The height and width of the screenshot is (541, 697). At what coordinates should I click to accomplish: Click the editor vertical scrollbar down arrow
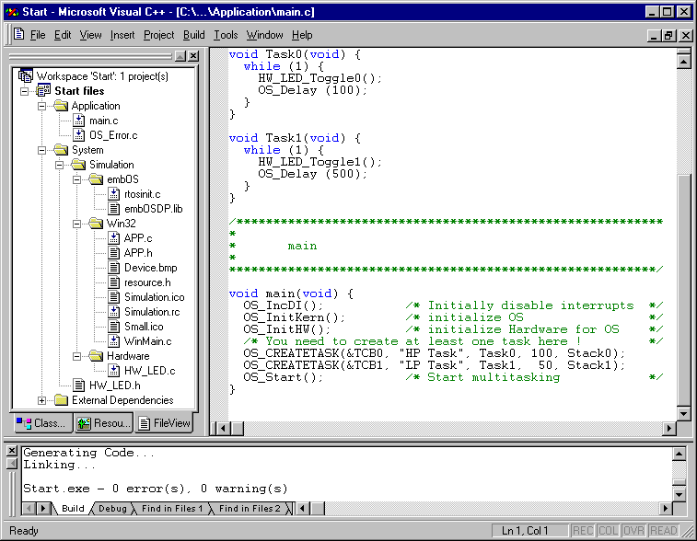coord(683,413)
